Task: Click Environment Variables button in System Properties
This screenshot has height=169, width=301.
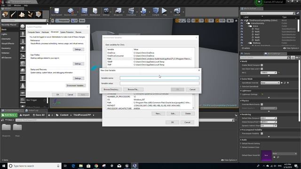Action: 76,85
